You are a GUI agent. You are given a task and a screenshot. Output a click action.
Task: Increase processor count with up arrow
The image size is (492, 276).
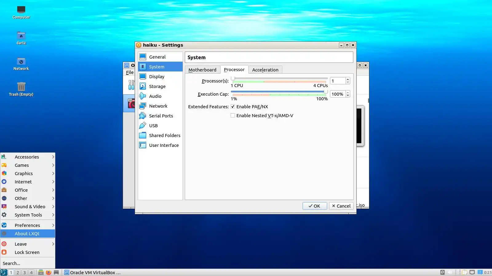[348, 79]
